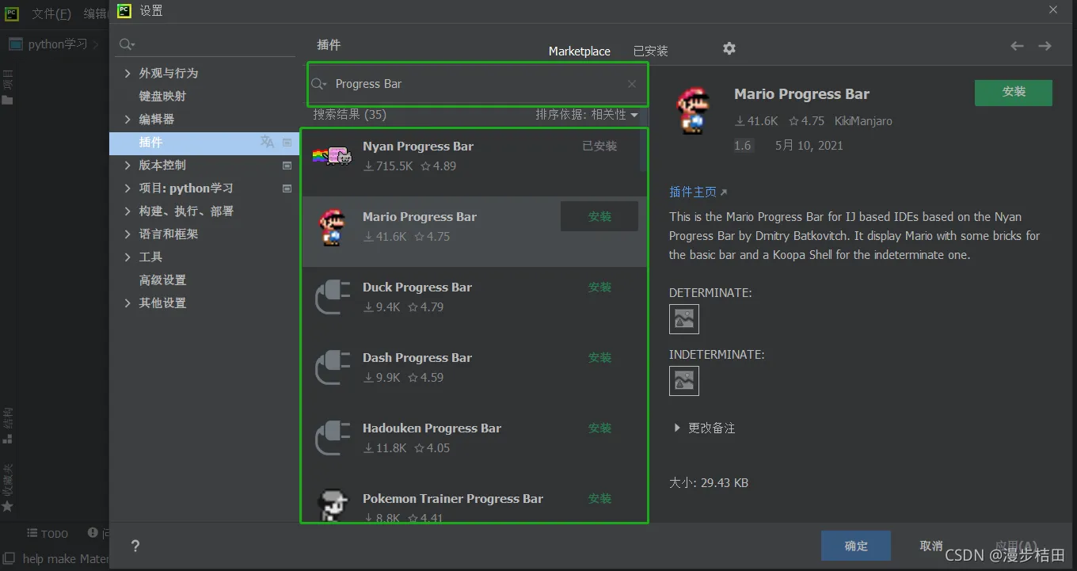
Task: Click the green 安装 button in details
Action: [1014, 92]
